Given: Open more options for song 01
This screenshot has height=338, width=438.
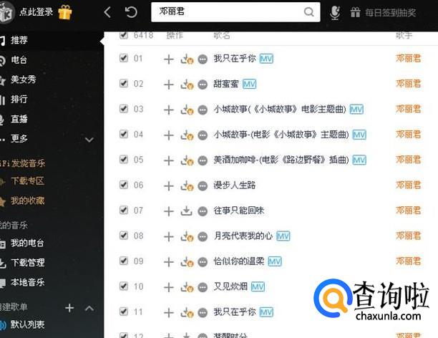Looking at the screenshot, I should pos(203,59).
